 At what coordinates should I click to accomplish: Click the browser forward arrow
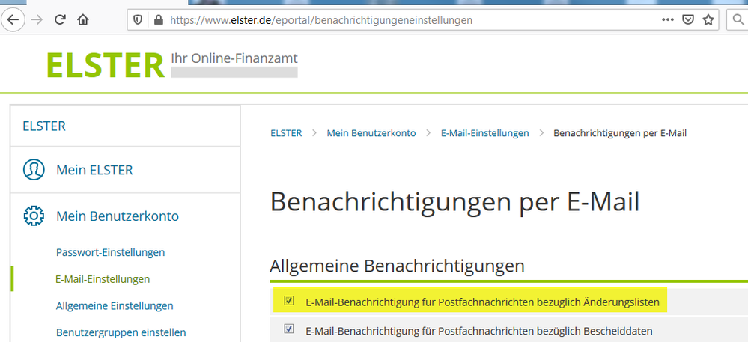pos(36,20)
